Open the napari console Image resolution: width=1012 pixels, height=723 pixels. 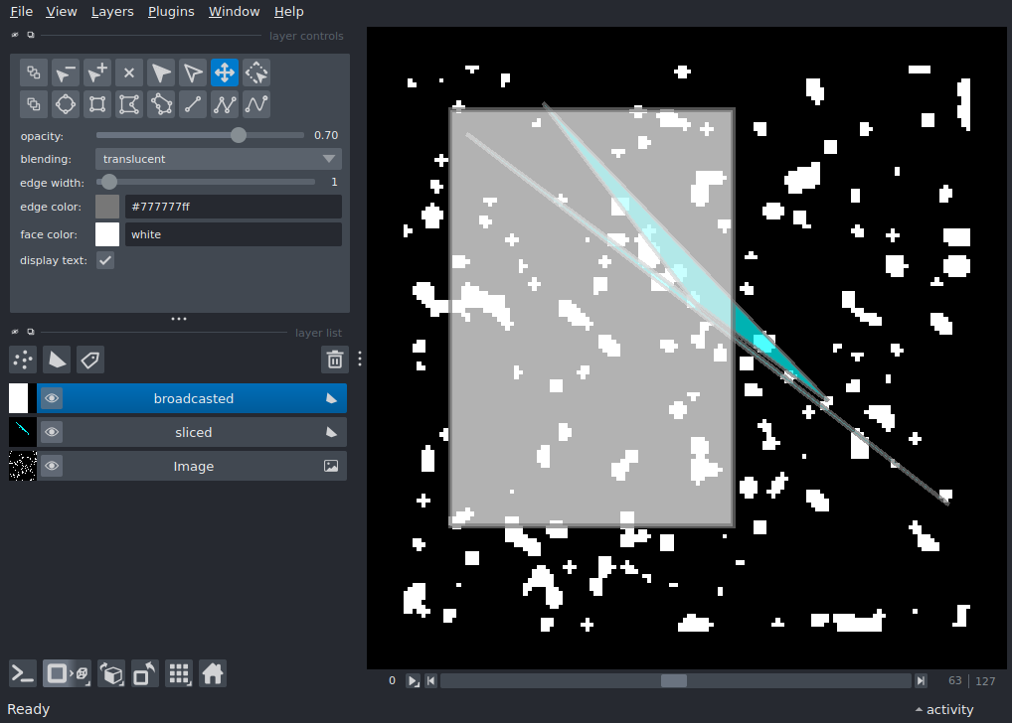tap(23, 674)
